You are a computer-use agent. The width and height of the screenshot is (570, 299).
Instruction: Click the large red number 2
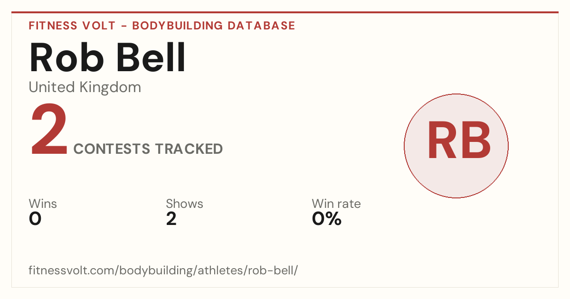point(49,131)
